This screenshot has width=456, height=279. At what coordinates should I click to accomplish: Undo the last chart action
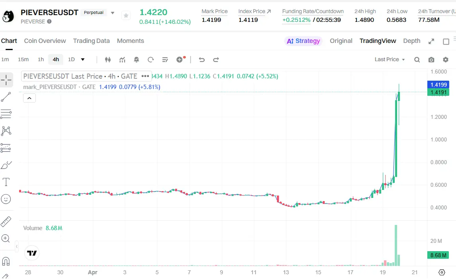[x=201, y=60]
